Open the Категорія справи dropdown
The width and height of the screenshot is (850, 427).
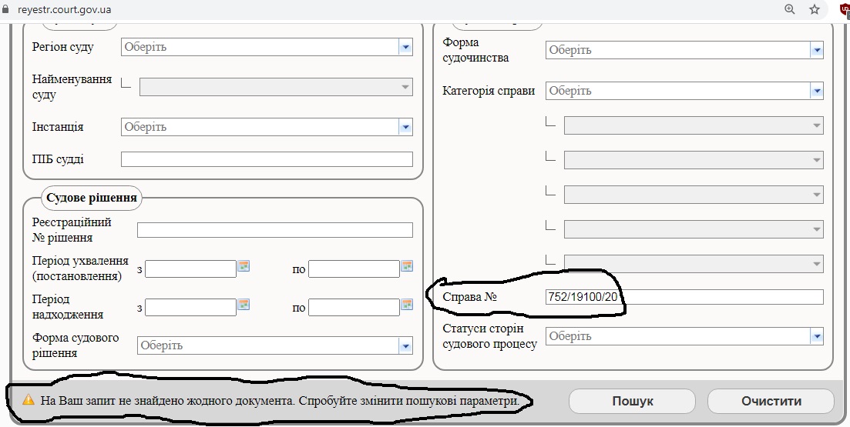coord(816,91)
